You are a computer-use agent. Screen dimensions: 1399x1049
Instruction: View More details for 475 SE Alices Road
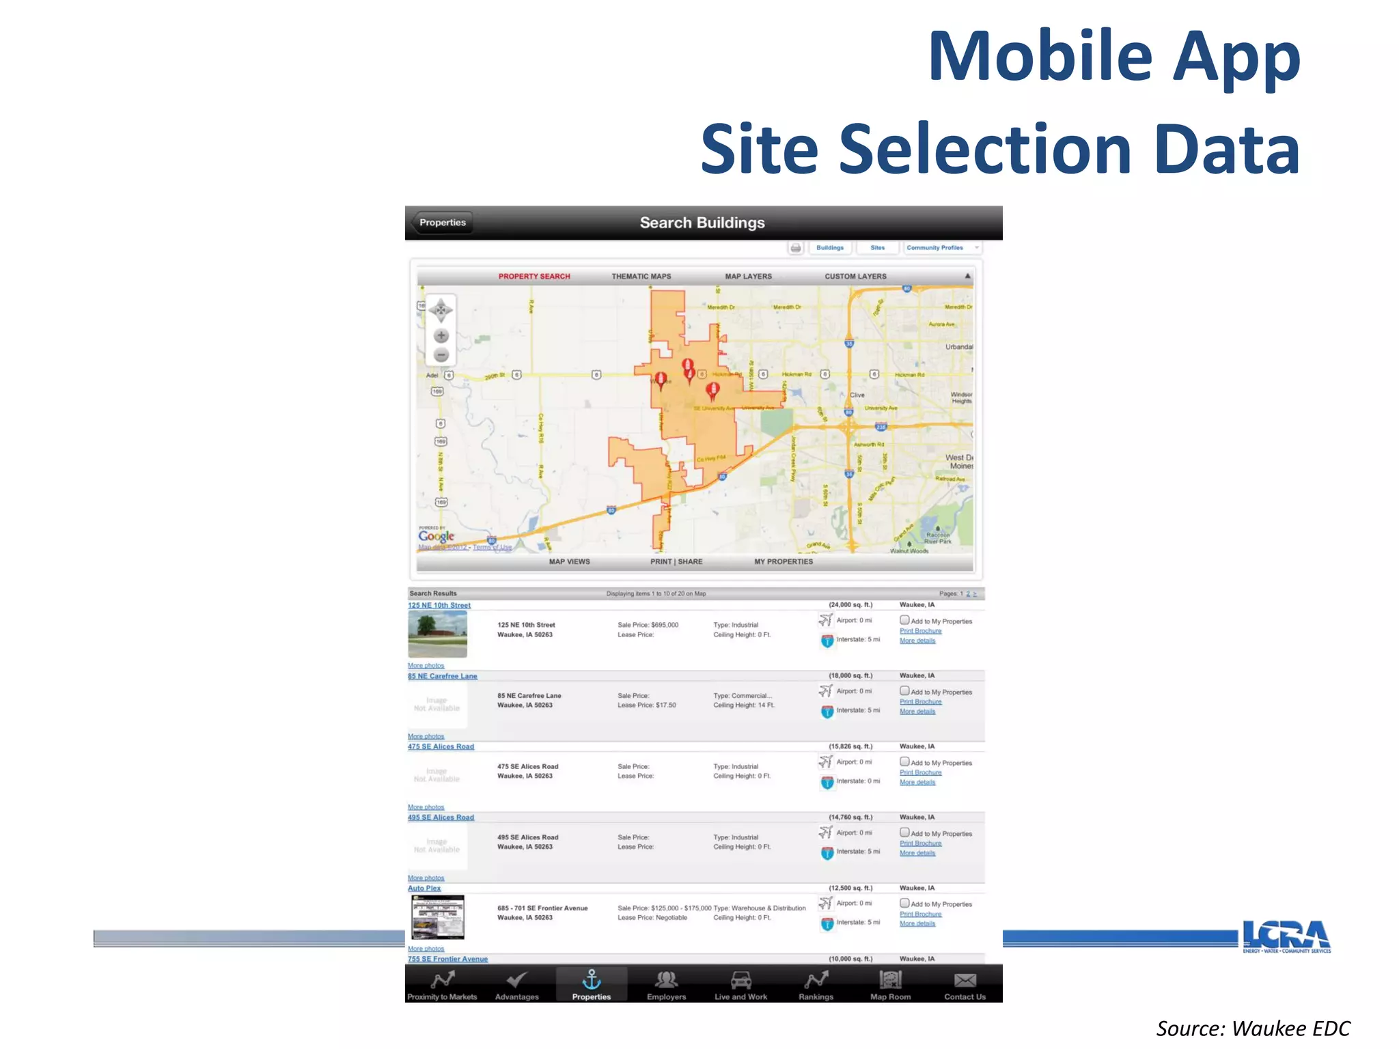(917, 782)
